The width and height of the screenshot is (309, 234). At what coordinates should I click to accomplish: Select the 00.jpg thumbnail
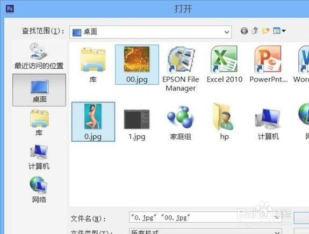coord(137,64)
